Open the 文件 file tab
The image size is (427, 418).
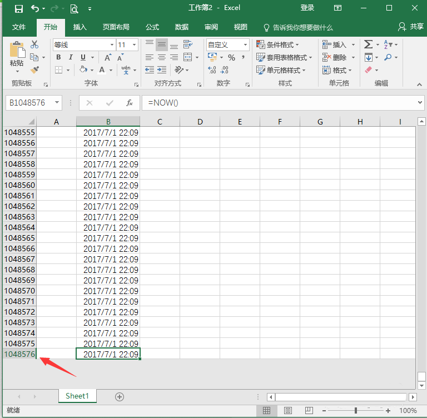tap(19, 27)
